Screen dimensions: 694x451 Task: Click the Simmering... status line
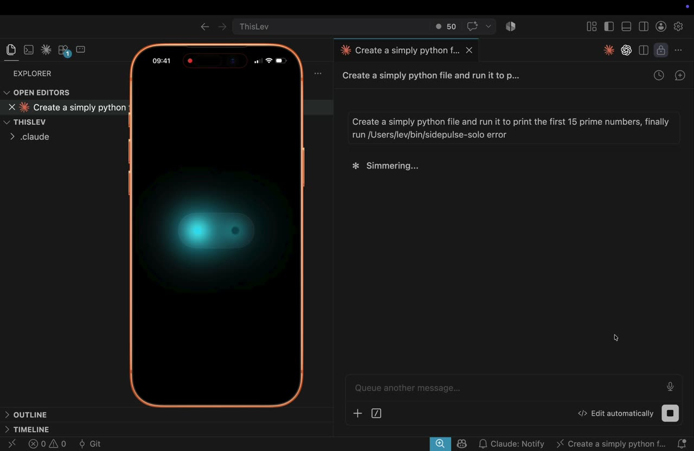(x=385, y=166)
